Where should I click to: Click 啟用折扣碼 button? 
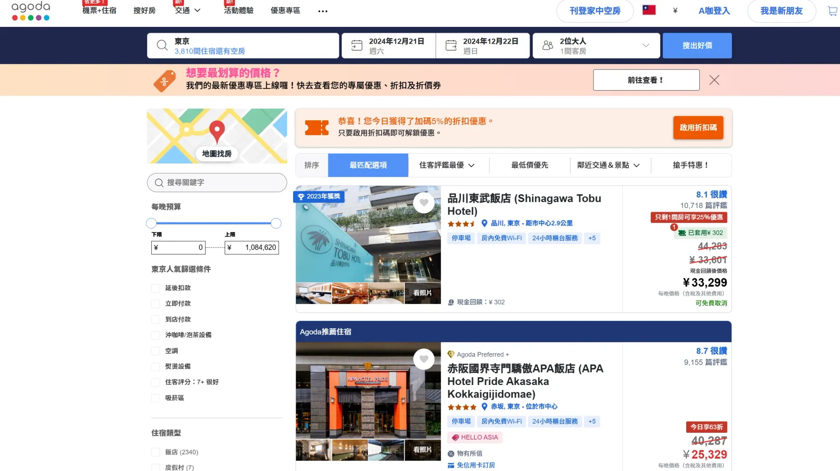click(698, 128)
